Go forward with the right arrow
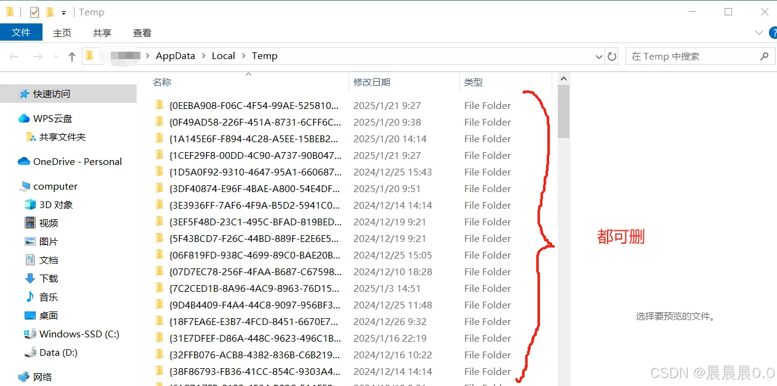Screen dimensions: 777x386 [x=38, y=56]
